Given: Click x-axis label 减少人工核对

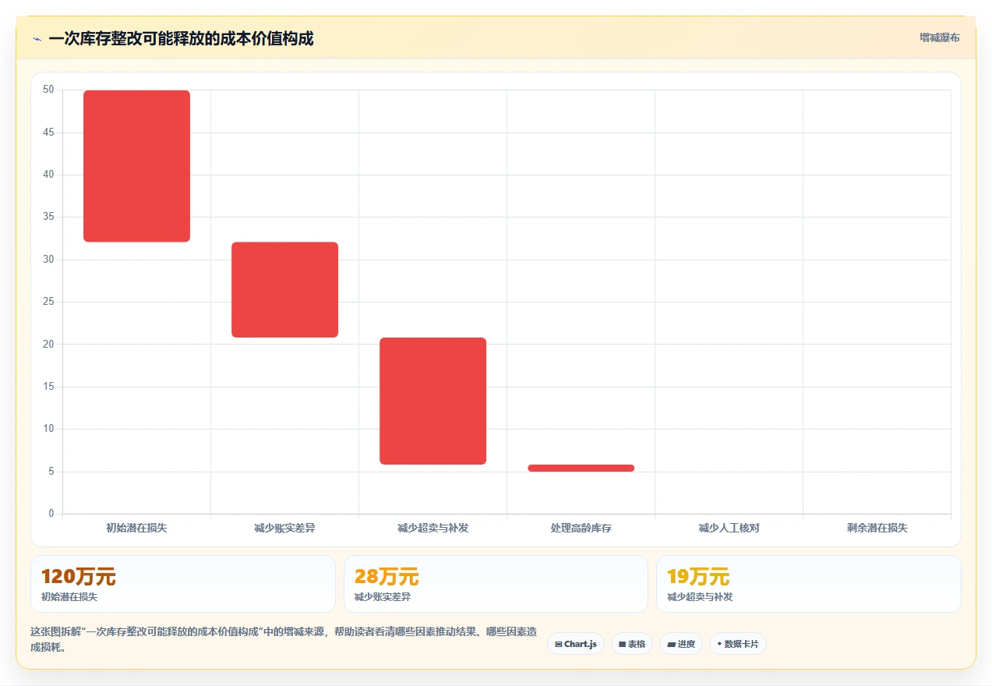Looking at the screenshot, I should pyautogui.click(x=729, y=528).
